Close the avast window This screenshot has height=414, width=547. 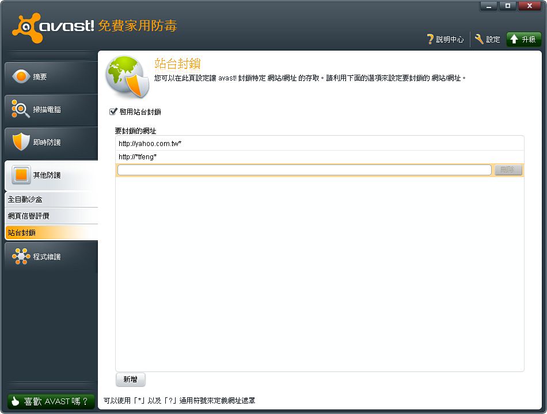click(530, 6)
